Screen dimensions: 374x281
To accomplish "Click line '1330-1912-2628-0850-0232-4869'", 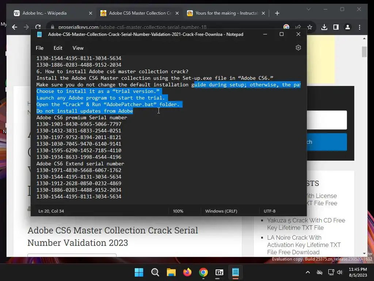I will (x=79, y=184).
